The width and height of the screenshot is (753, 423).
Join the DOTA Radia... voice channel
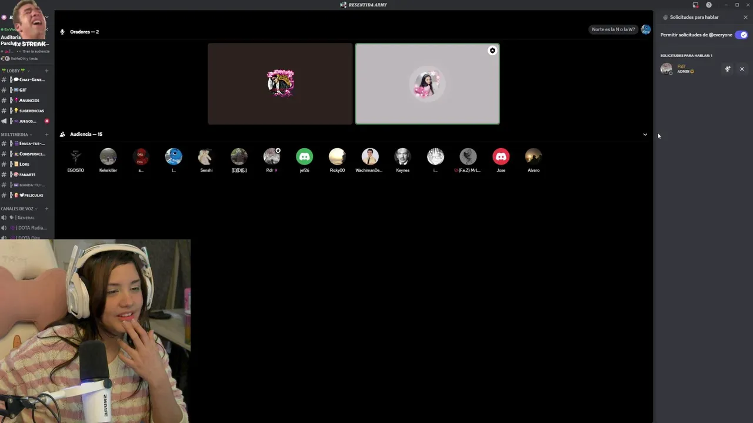[x=26, y=228]
